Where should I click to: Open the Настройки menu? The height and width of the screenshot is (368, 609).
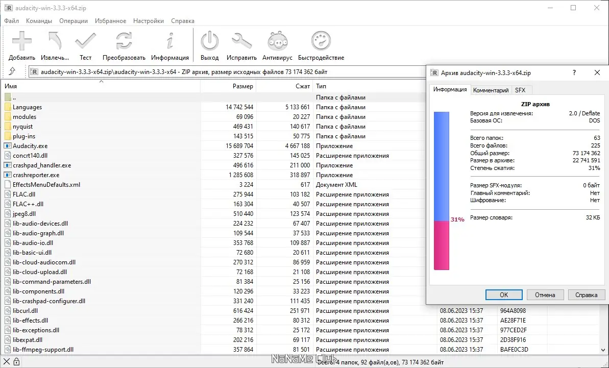coord(149,21)
